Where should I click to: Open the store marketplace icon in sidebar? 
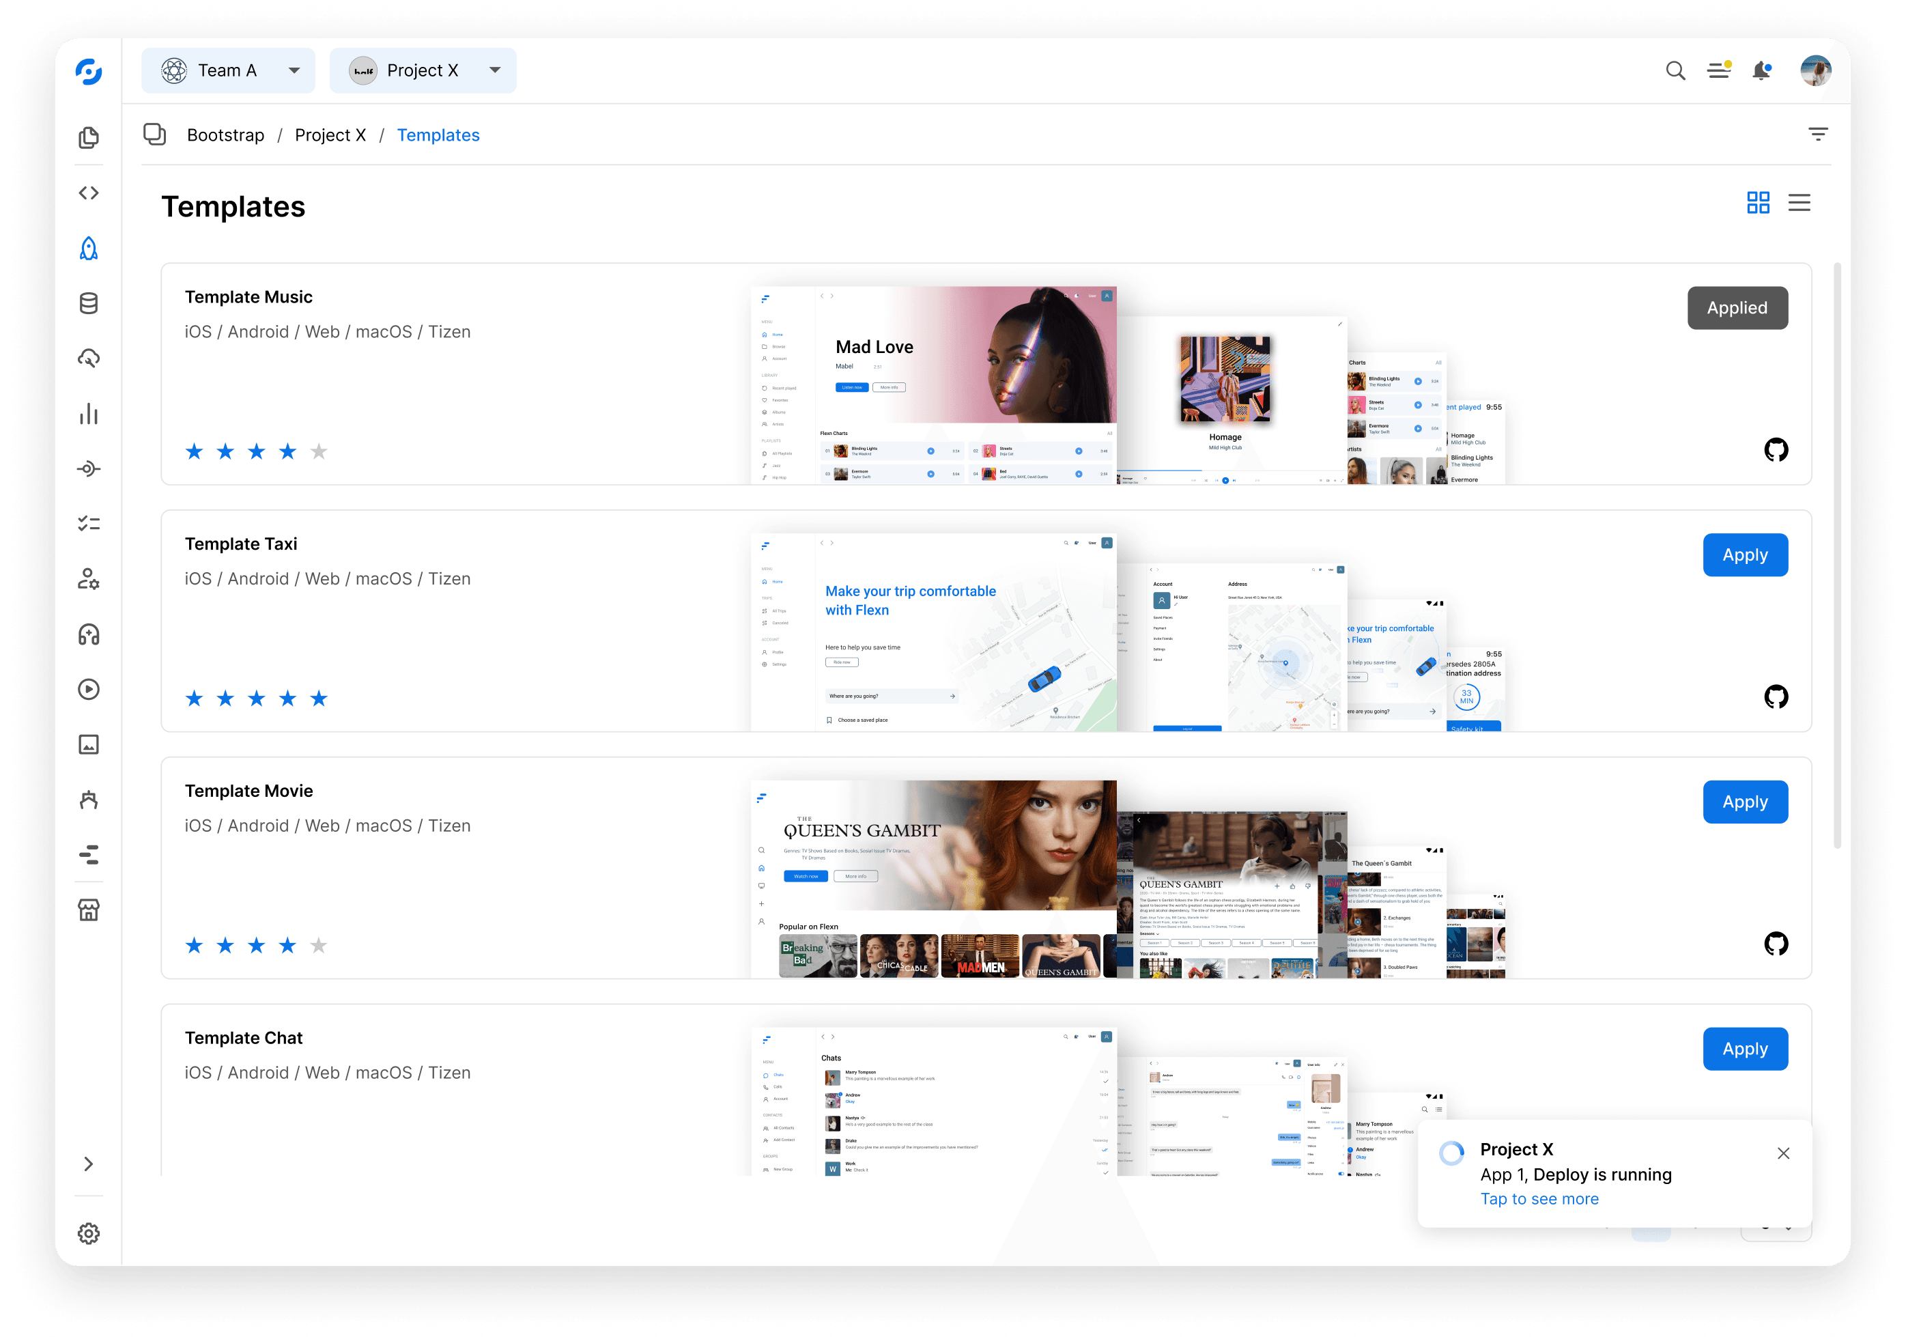point(89,910)
